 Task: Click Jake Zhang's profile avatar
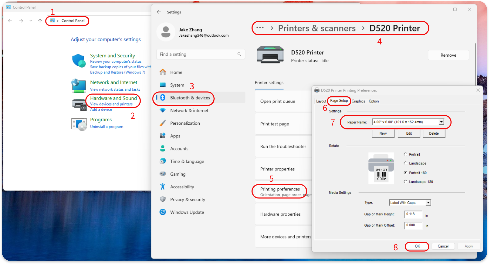coord(166,32)
